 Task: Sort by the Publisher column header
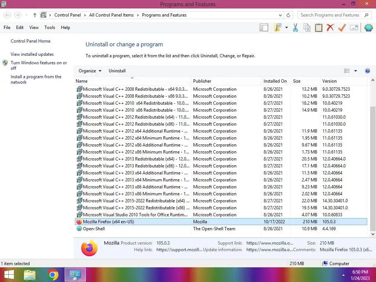pyautogui.click(x=226, y=81)
